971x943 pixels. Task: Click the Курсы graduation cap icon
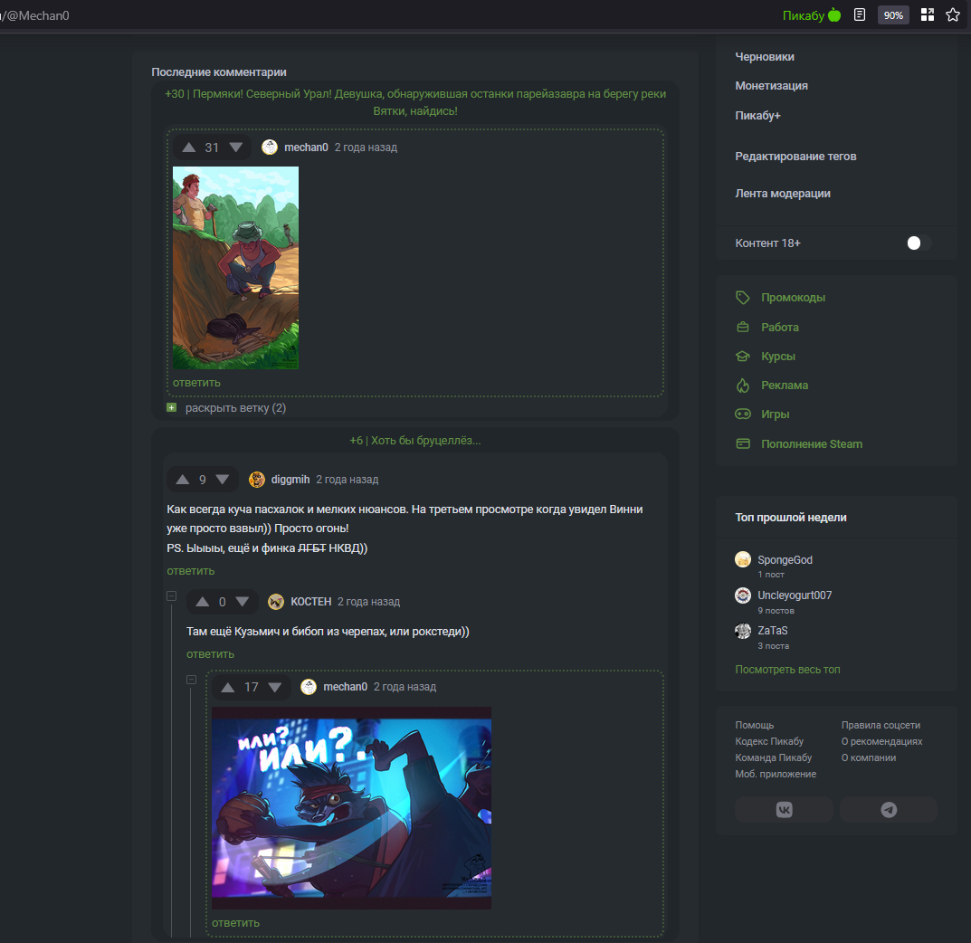coord(742,356)
